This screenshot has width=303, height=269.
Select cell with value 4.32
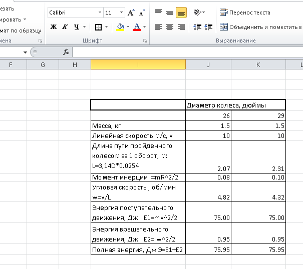(258, 192)
